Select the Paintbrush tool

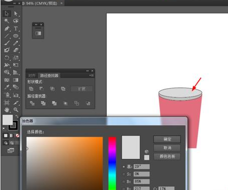click(6, 43)
